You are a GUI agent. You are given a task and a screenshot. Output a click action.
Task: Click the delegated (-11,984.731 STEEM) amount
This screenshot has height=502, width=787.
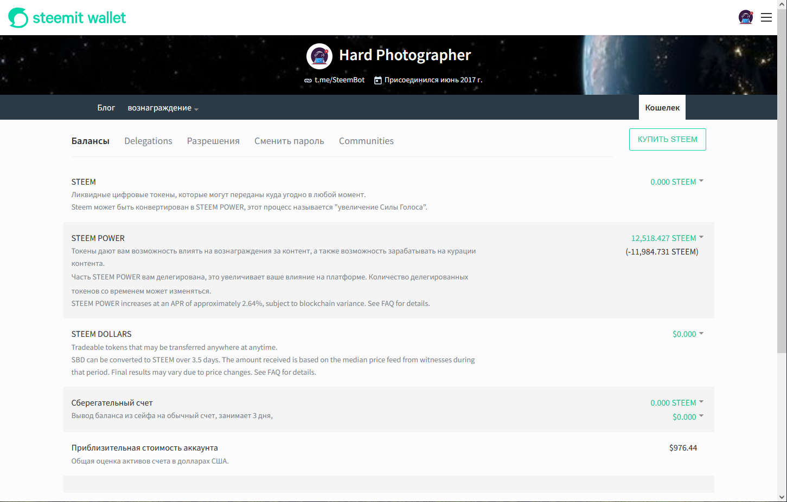coord(662,252)
